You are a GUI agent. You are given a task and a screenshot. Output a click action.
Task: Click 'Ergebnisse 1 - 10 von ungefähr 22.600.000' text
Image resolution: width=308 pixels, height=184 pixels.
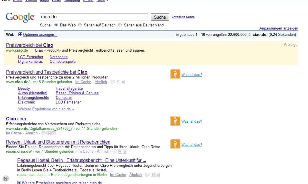tap(211, 34)
